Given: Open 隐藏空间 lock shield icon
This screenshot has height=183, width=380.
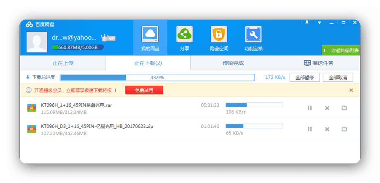Looking at the screenshot, I should [219, 35].
